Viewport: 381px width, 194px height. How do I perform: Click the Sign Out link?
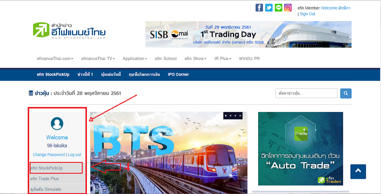pos(308,14)
